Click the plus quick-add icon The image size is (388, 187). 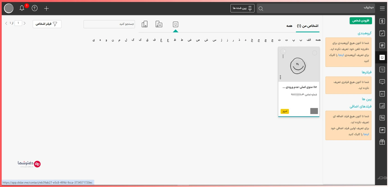47,8
